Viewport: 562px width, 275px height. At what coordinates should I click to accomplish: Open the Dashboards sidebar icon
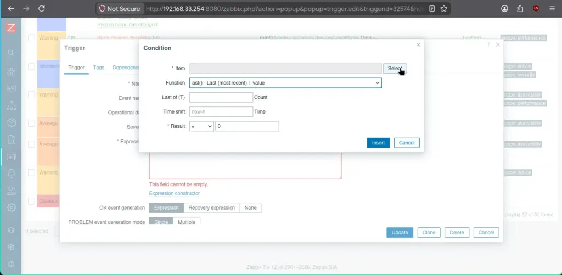pyautogui.click(x=11, y=71)
